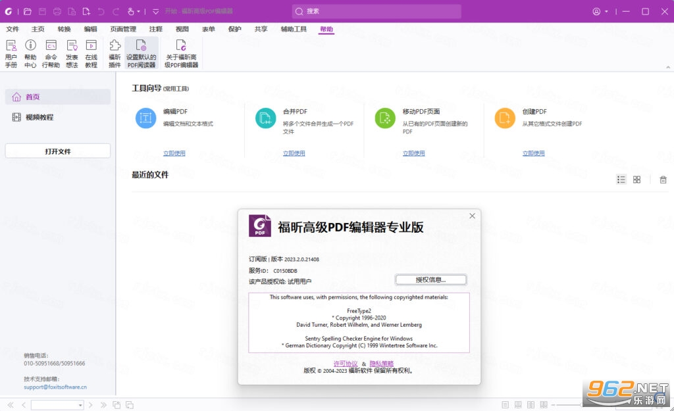Click the redo arrow icon

coord(116,12)
